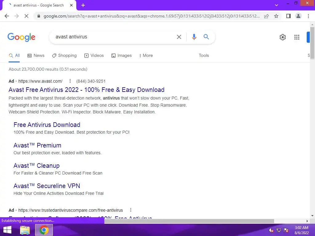Click the horizontal page scrollbar
The height and width of the screenshot is (236, 315).
click(189, 221)
